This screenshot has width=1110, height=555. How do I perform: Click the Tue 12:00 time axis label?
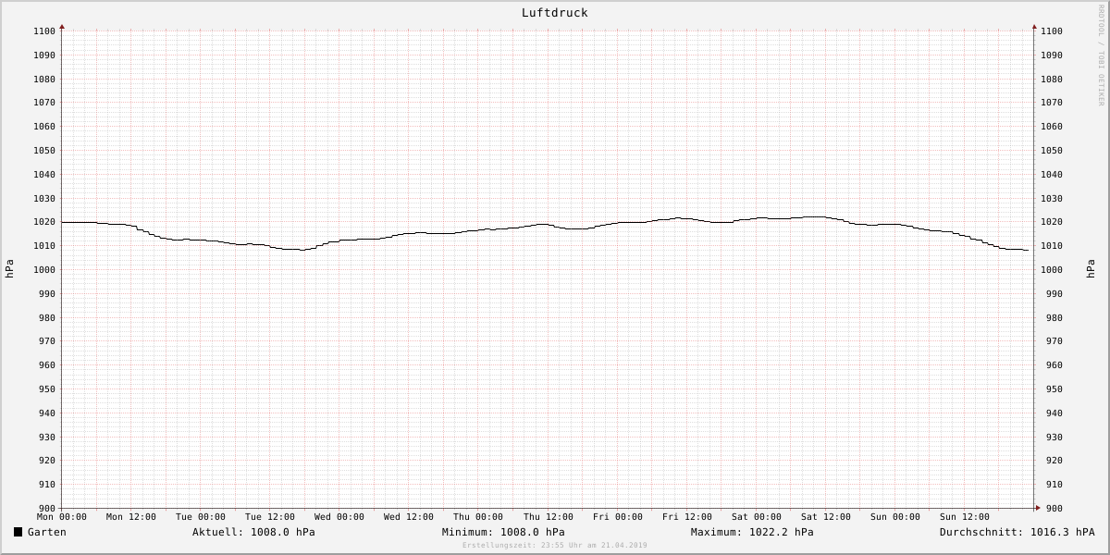tap(270, 517)
